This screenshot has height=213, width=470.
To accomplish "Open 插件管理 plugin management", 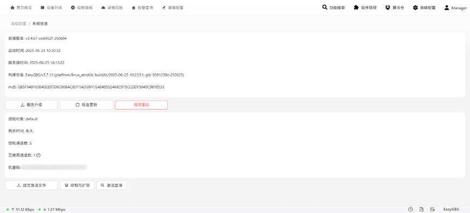I will pos(365,8).
